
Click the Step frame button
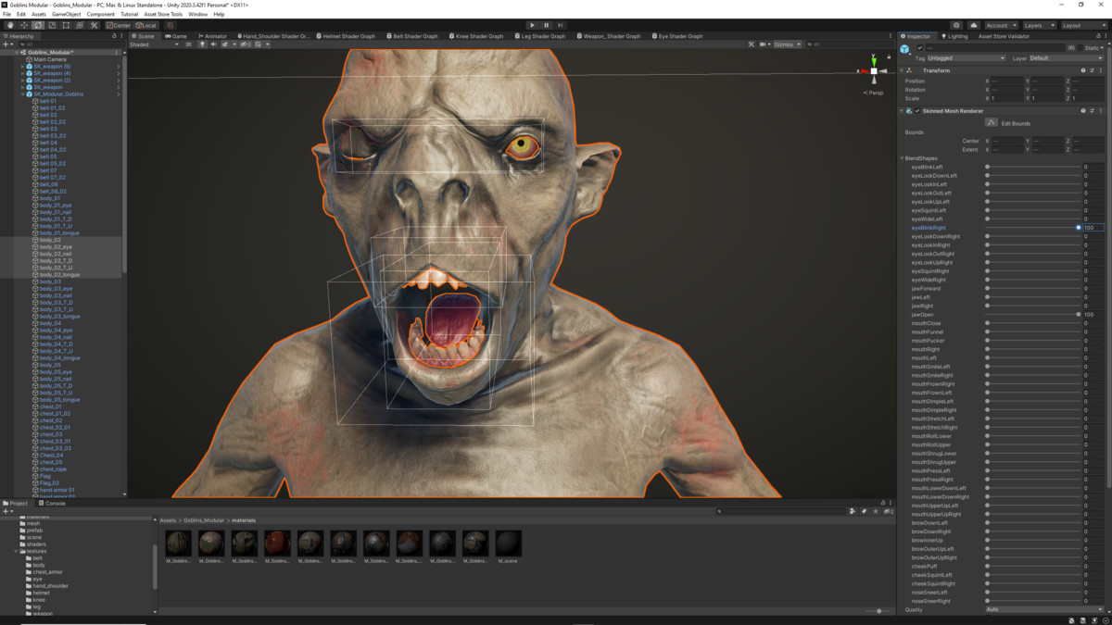pyautogui.click(x=561, y=25)
